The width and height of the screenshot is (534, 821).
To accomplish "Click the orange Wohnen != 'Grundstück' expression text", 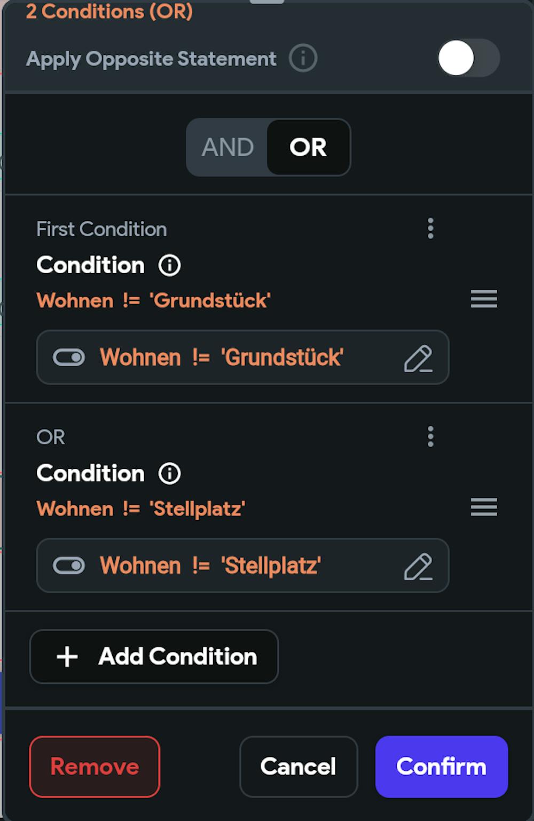I will click(153, 300).
